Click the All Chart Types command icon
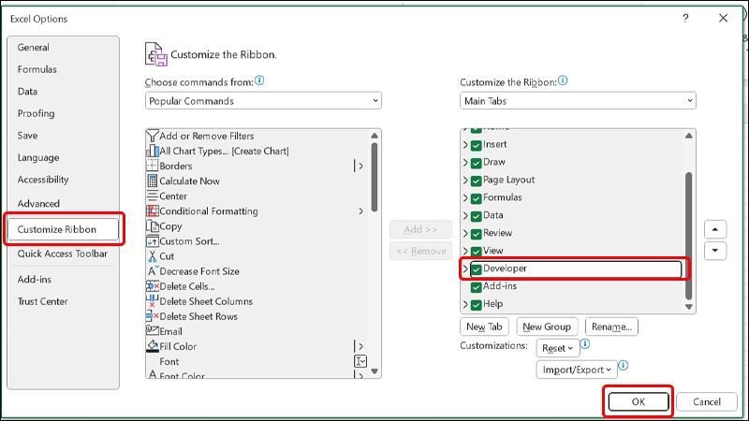The image size is (749, 421). (152, 151)
